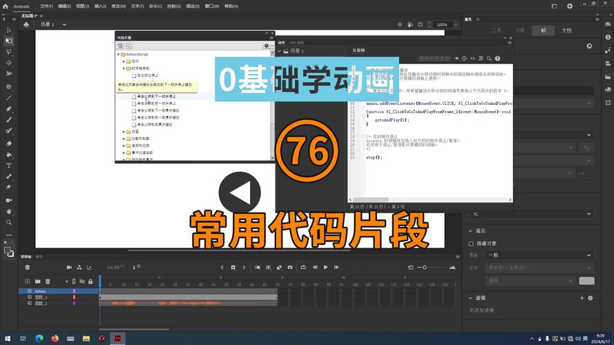The height and width of the screenshot is (345, 614).
Task: Click the Play button in timeline
Action: tap(326, 268)
